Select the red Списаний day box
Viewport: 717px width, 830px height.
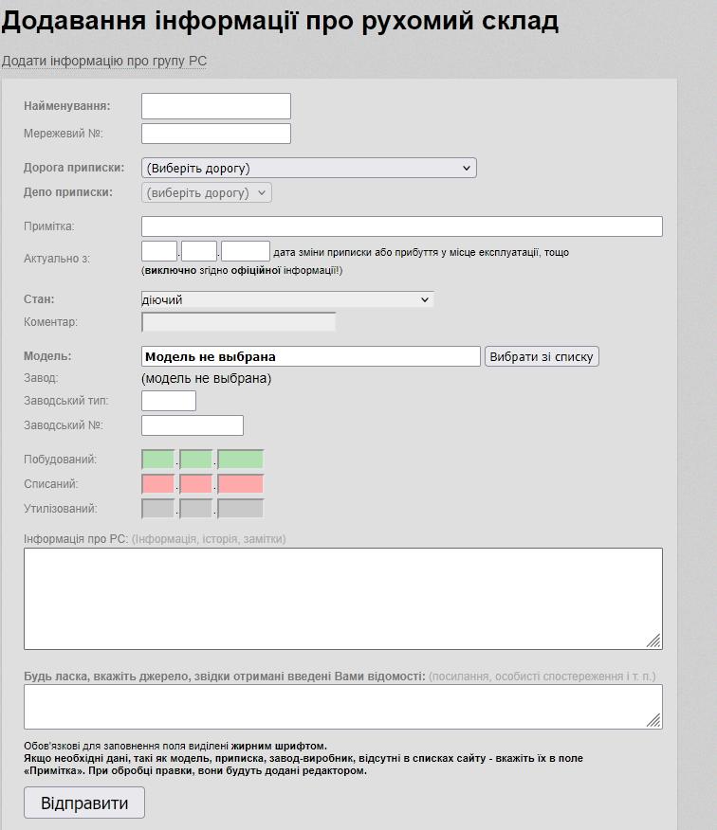(x=158, y=484)
